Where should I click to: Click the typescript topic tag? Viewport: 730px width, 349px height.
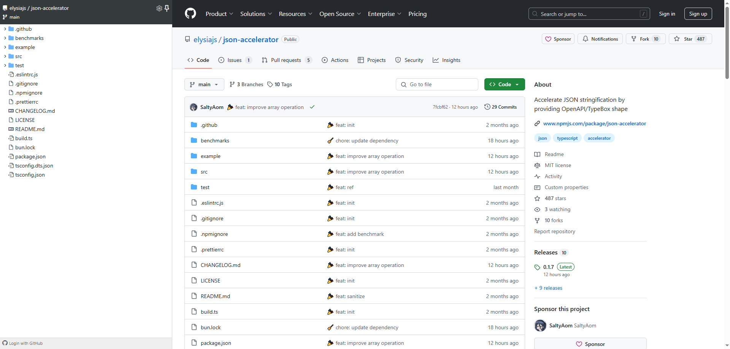click(x=567, y=138)
